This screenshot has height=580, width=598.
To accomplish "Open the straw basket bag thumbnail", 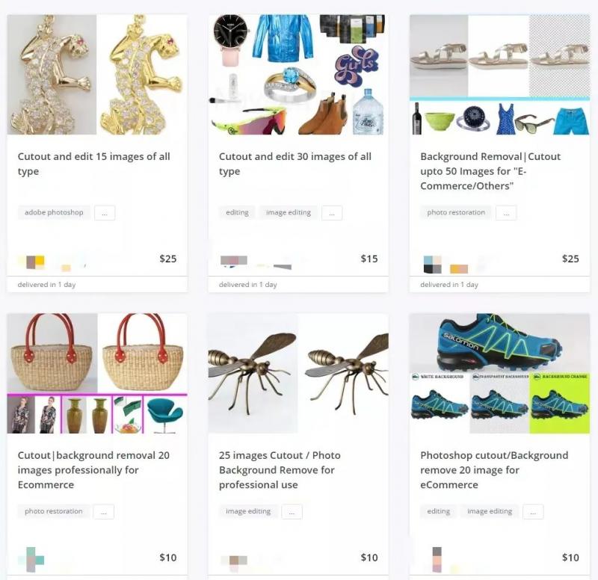I will pyautogui.click(x=97, y=373).
